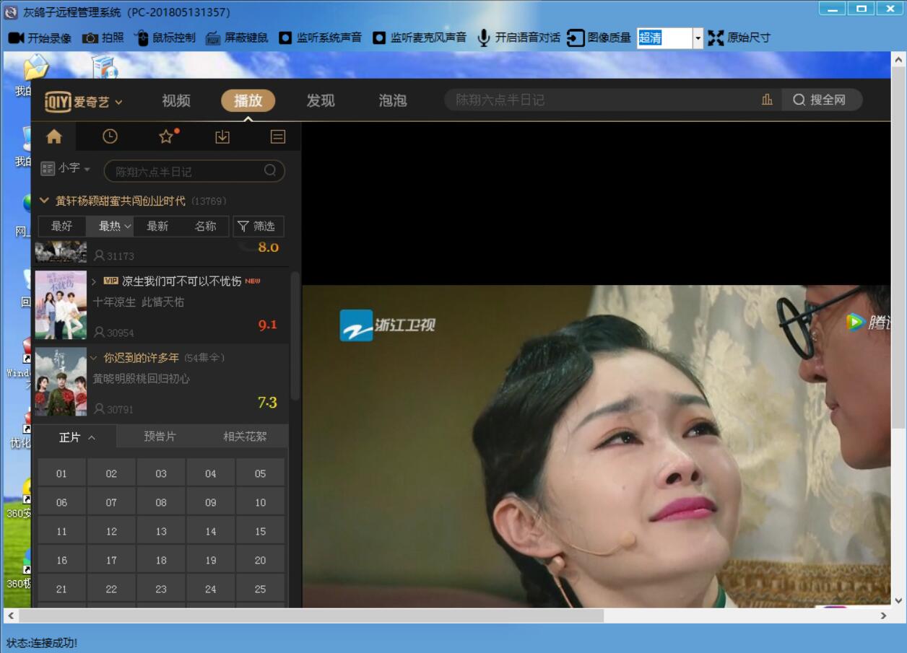Viewport: 907px width, 653px height.
Task: Open the downloads icon in sidebar
Action: [222, 136]
